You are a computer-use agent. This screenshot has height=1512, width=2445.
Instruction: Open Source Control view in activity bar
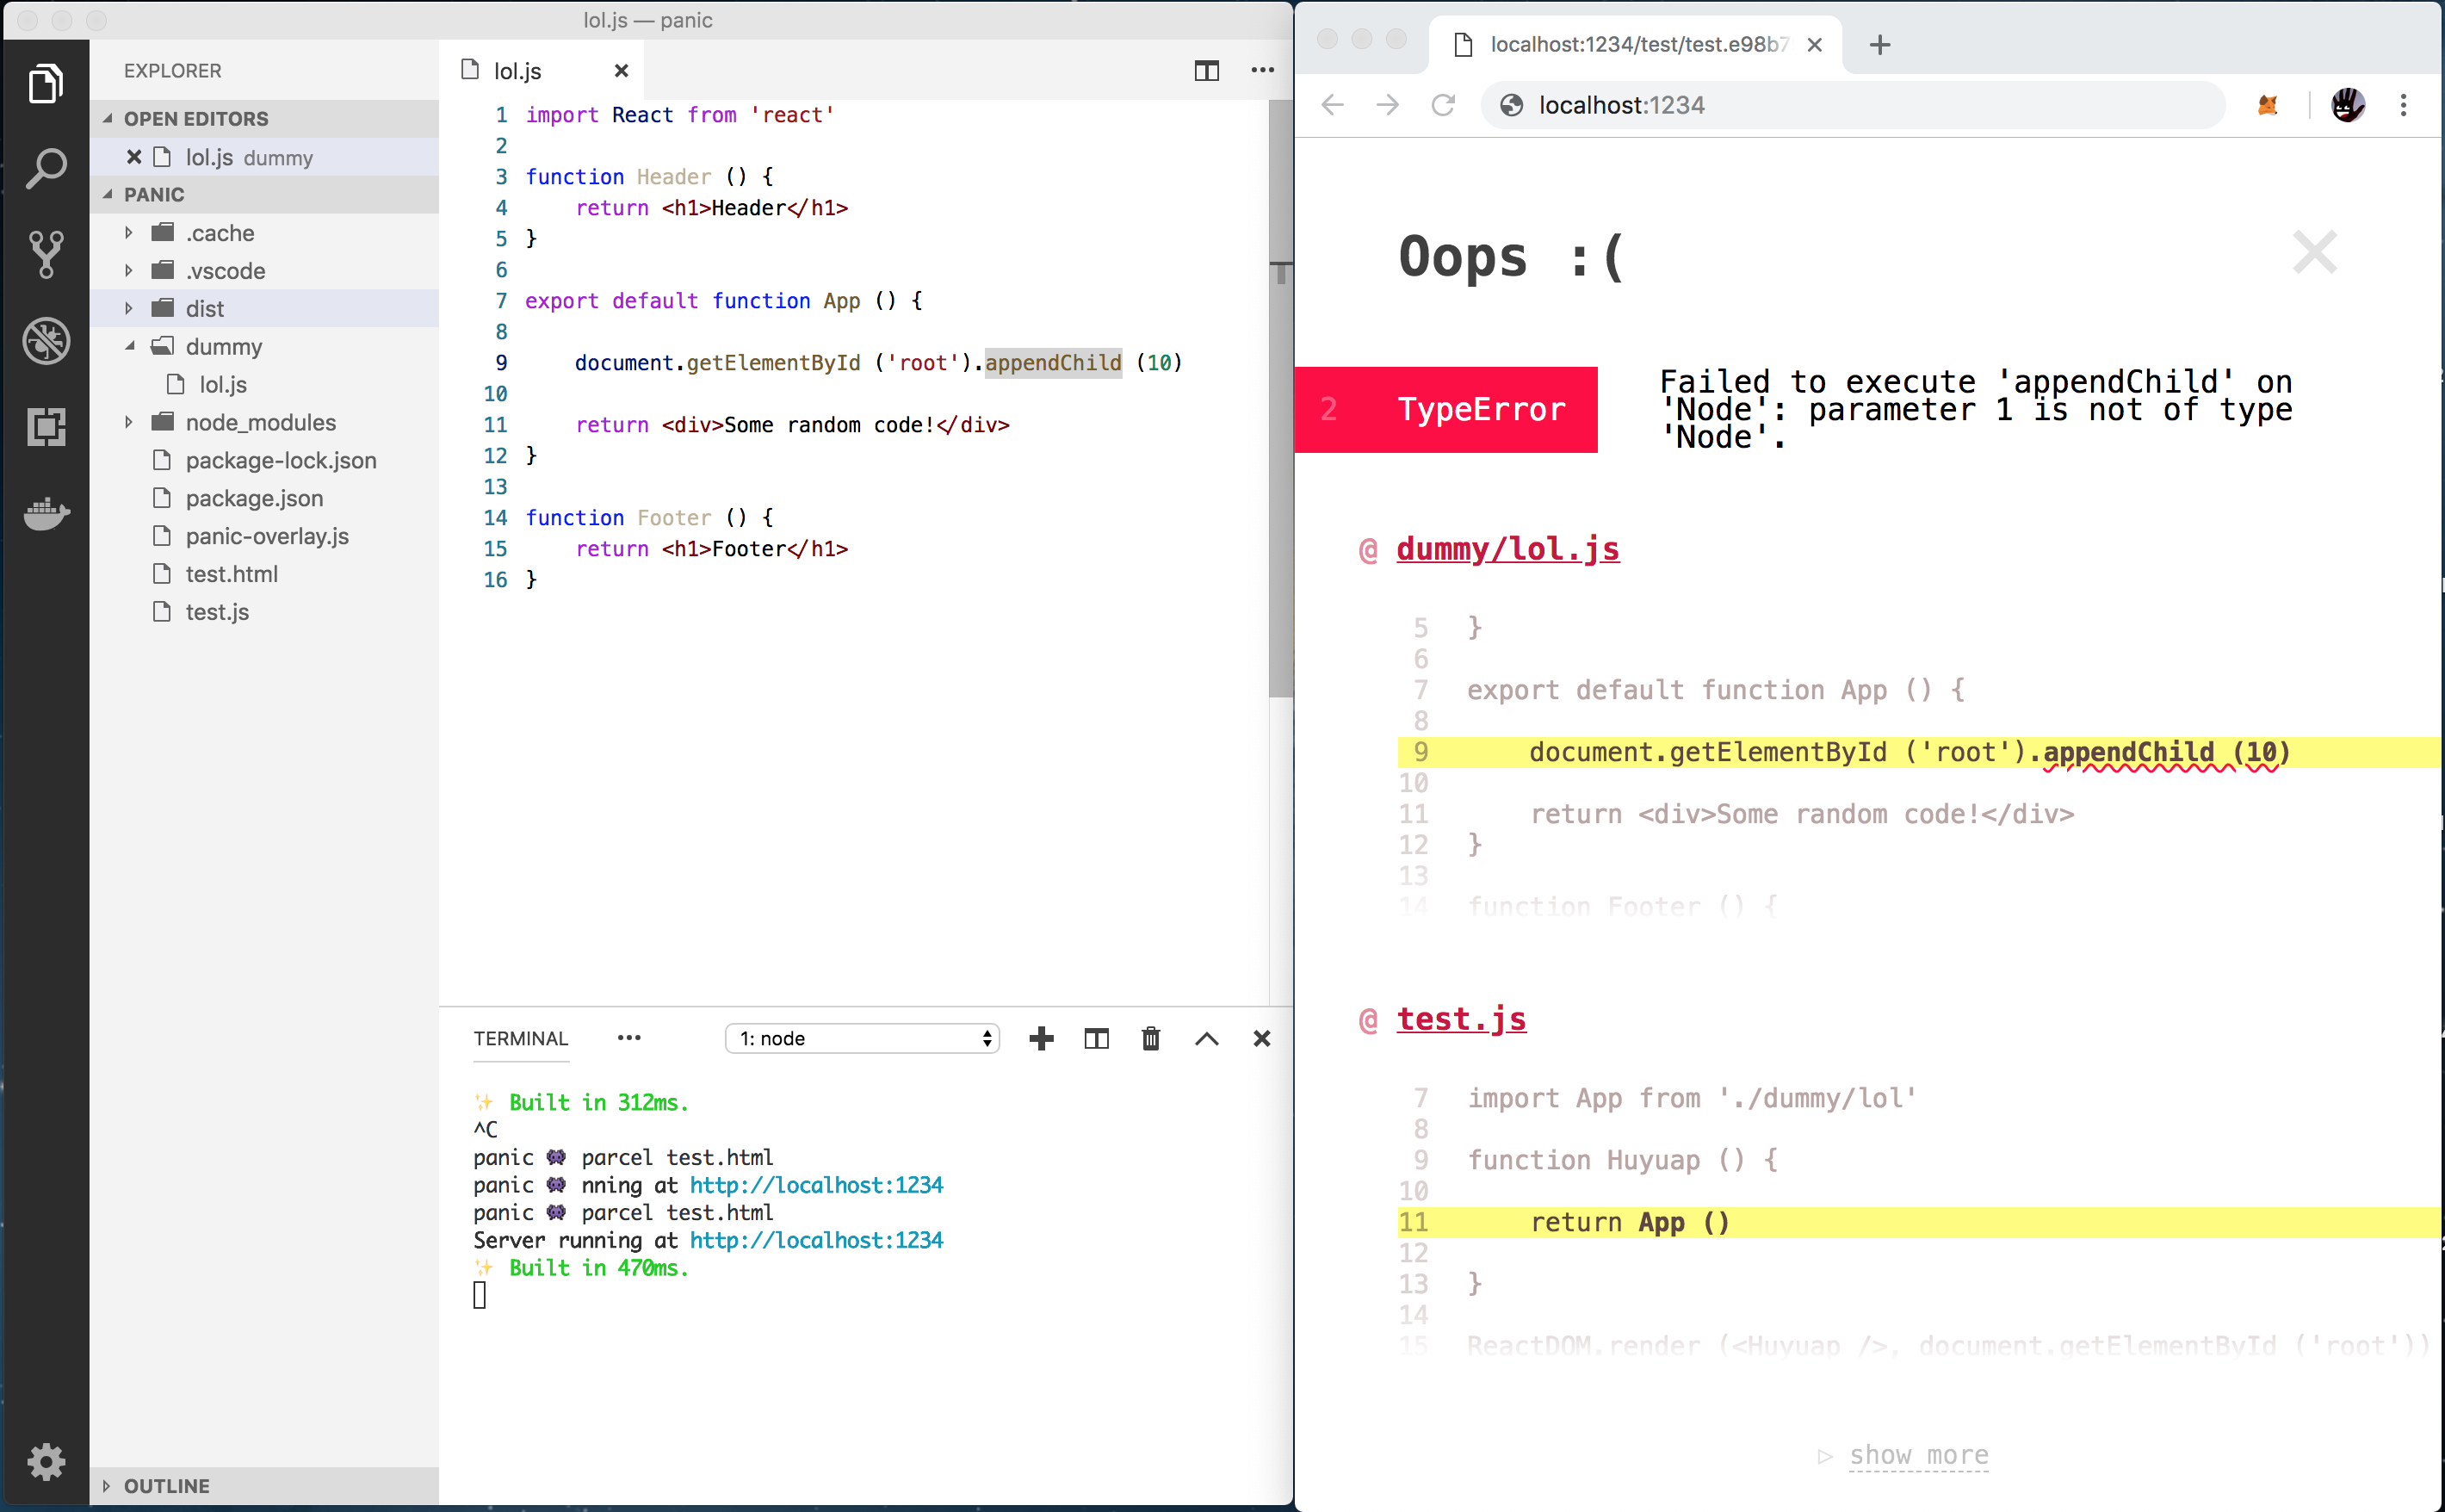[46, 255]
